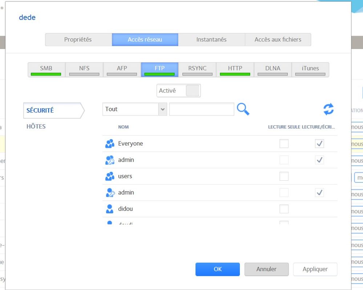Open the Accès aux fichiers tab
363x290 pixels.
click(278, 40)
